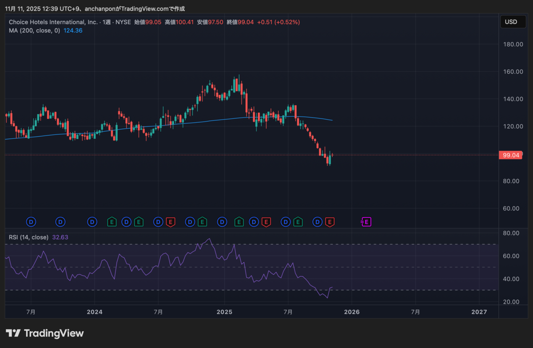
Task: Click the 140.00 price axis label
Action: (512, 99)
